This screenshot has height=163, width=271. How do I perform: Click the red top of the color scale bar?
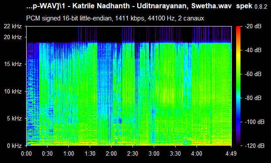pos(238,27)
